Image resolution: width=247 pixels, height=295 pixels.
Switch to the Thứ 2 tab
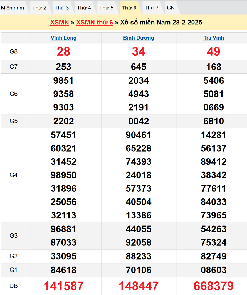(x=39, y=8)
